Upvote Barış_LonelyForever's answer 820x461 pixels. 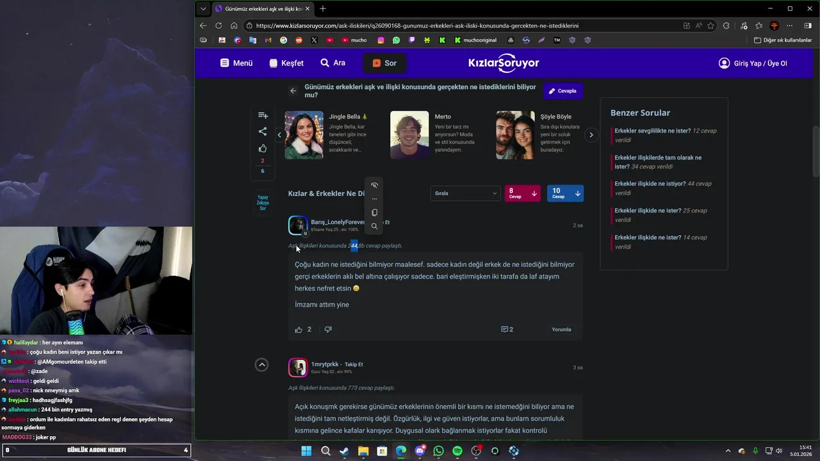click(299, 330)
